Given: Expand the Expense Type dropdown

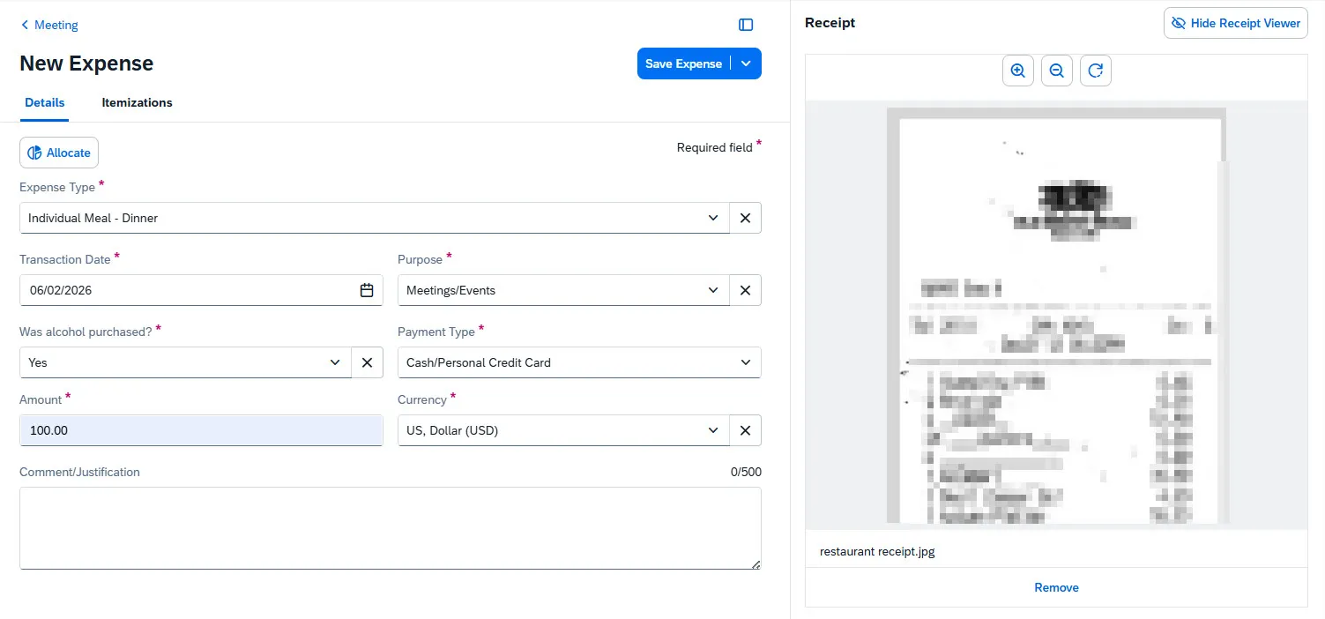Looking at the screenshot, I should tap(713, 218).
